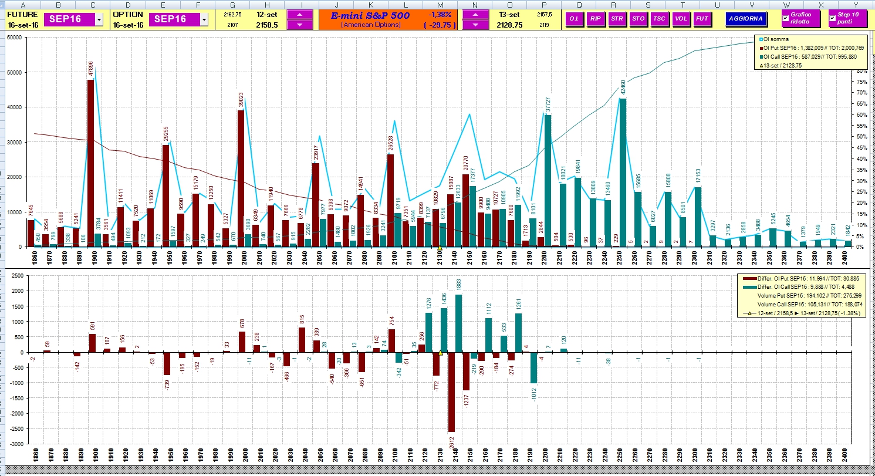Open the FUTURE SEP16 expiry dropdown
This screenshot has width=875, height=476.
click(x=99, y=19)
